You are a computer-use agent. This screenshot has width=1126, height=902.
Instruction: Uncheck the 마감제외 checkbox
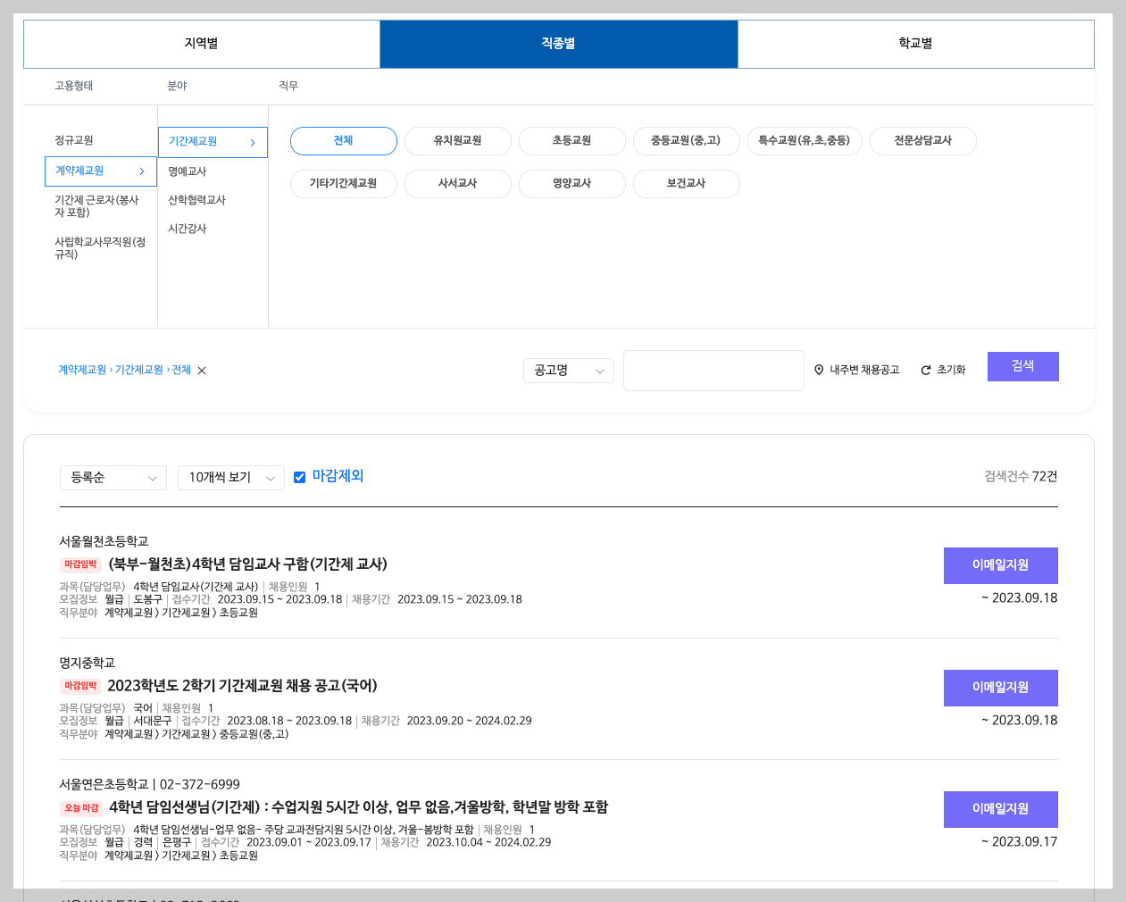coord(299,477)
